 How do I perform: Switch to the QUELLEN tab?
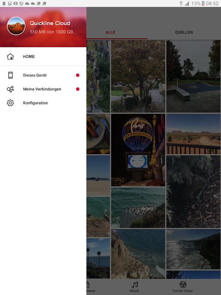coord(184,32)
